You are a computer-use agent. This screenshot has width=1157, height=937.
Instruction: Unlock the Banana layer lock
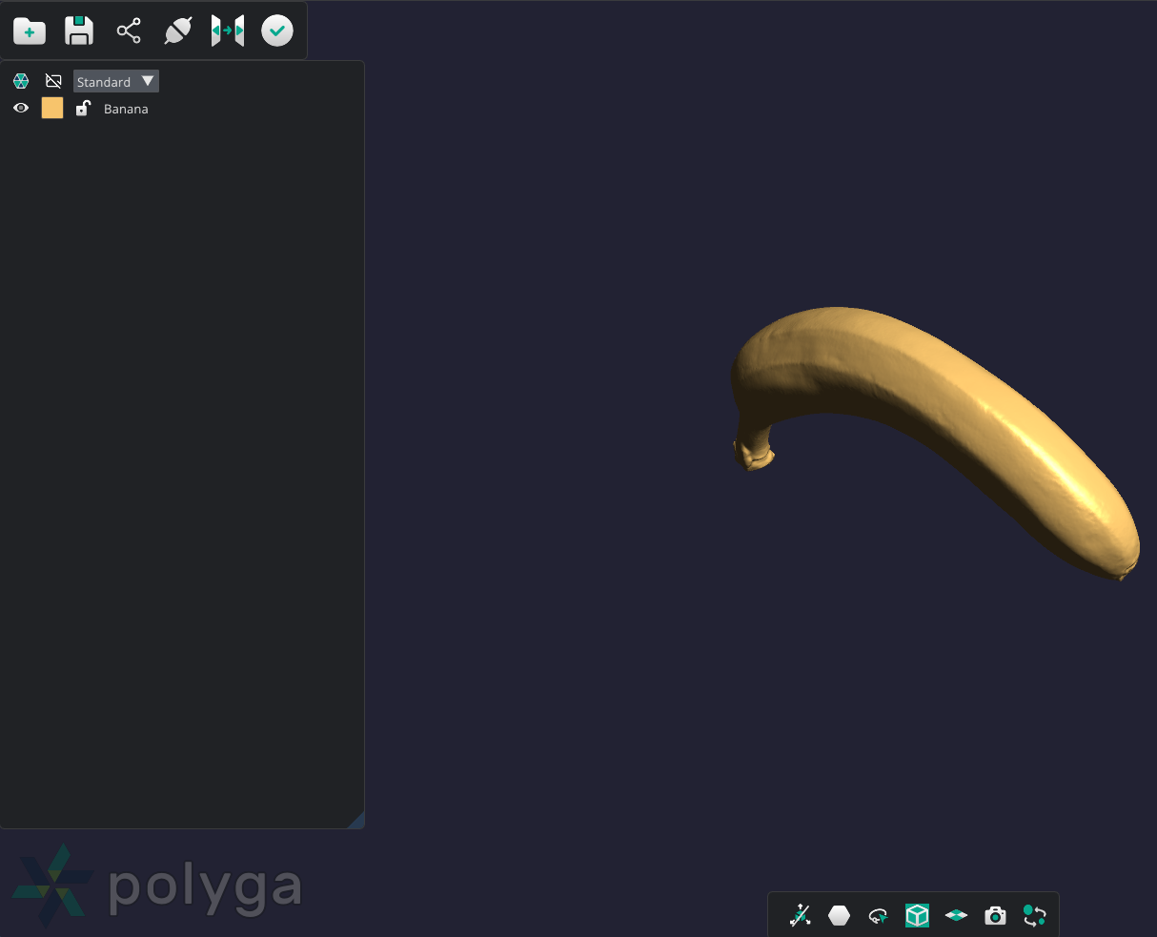pyautogui.click(x=83, y=108)
